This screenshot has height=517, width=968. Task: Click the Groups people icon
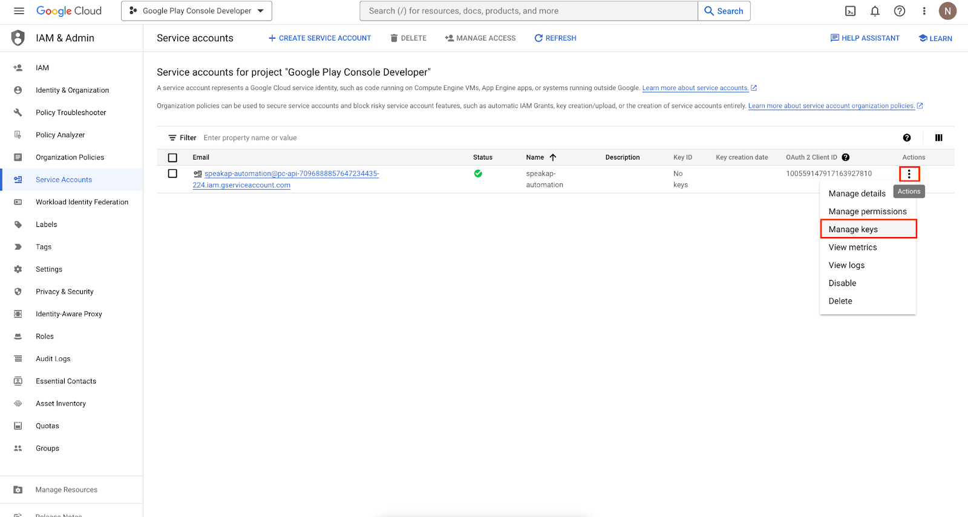(18, 448)
